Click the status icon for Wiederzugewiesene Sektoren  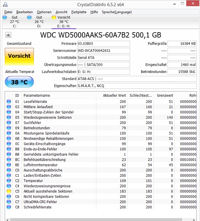point(9,117)
